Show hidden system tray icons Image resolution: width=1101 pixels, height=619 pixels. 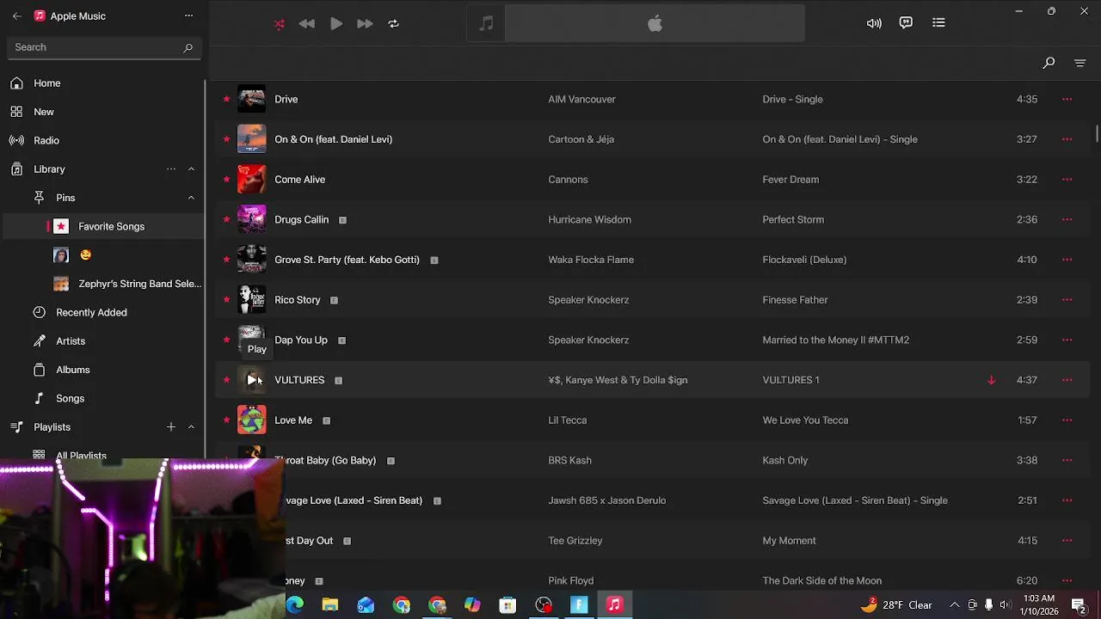[954, 605]
